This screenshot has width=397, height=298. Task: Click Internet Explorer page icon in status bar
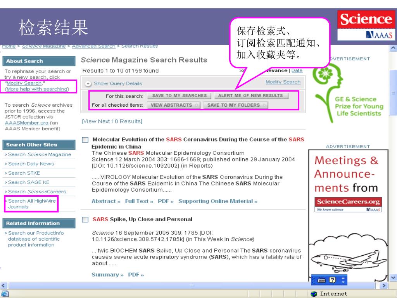coord(5,294)
